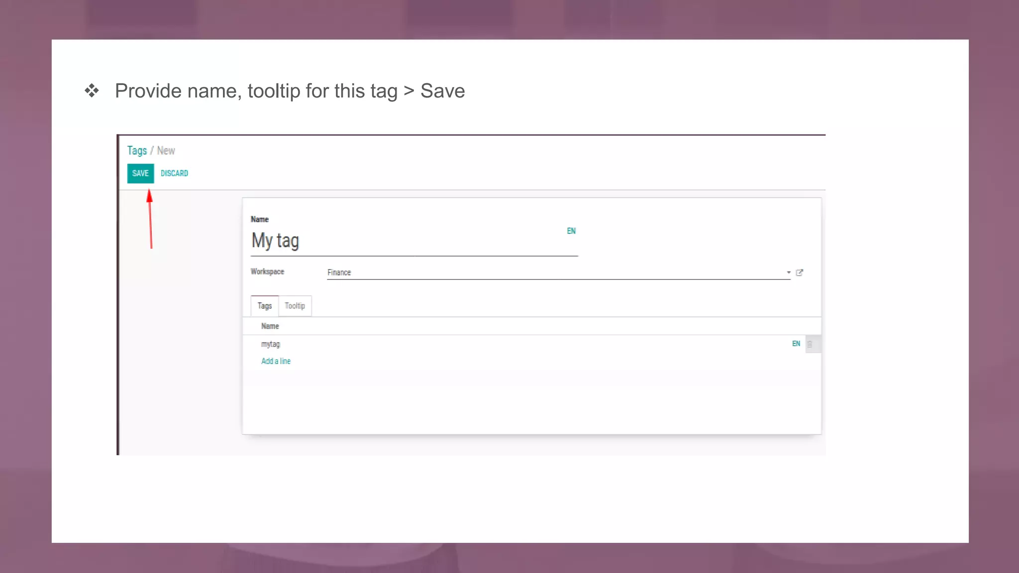Expand the Workspace dropdown arrow
Image resolution: width=1019 pixels, height=573 pixels.
(788, 273)
